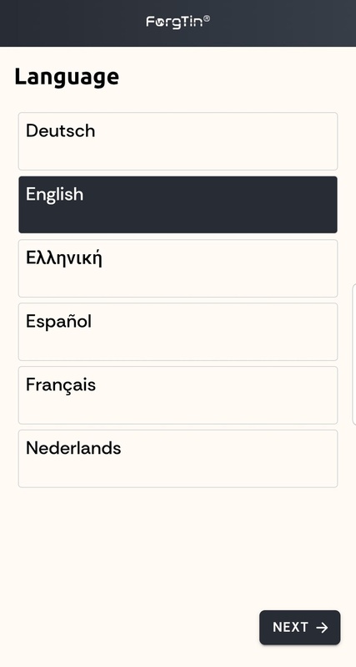Click the Deutsch text label
This screenshot has height=667, width=356.
(x=60, y=130)
